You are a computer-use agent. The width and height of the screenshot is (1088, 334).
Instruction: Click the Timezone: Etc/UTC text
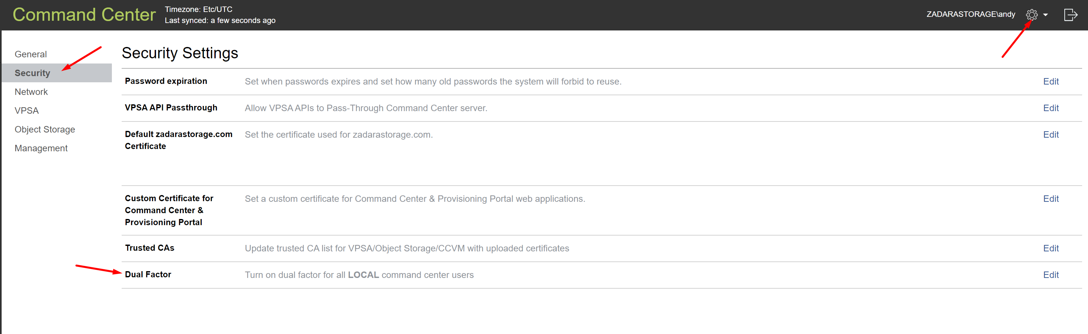click(x=198, y=9)
